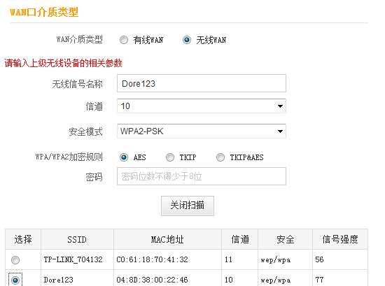Choose TKIP&AES encryption rule

coord(220,157)
